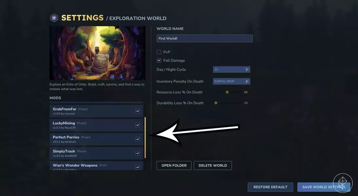Image resolution: width=358 pixels, height=196 pixels.
Task: Disable Wan's Wonder Weapons pack
Action: click(x=138, y=167)
